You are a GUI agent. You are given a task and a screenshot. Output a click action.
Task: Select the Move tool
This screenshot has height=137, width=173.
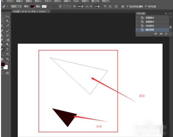point(8,17)
